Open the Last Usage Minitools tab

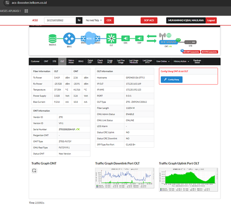[134, 62]
